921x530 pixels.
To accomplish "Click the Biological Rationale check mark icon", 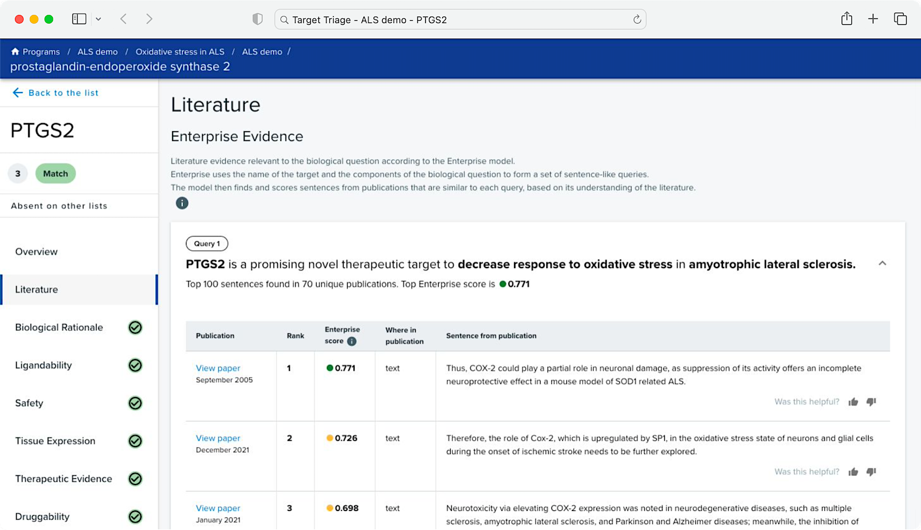I will click(135, 327).
